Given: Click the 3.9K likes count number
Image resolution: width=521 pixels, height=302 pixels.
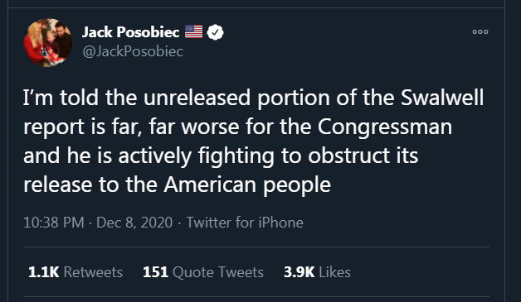Looking at the screenshot, I should point(299,272).
